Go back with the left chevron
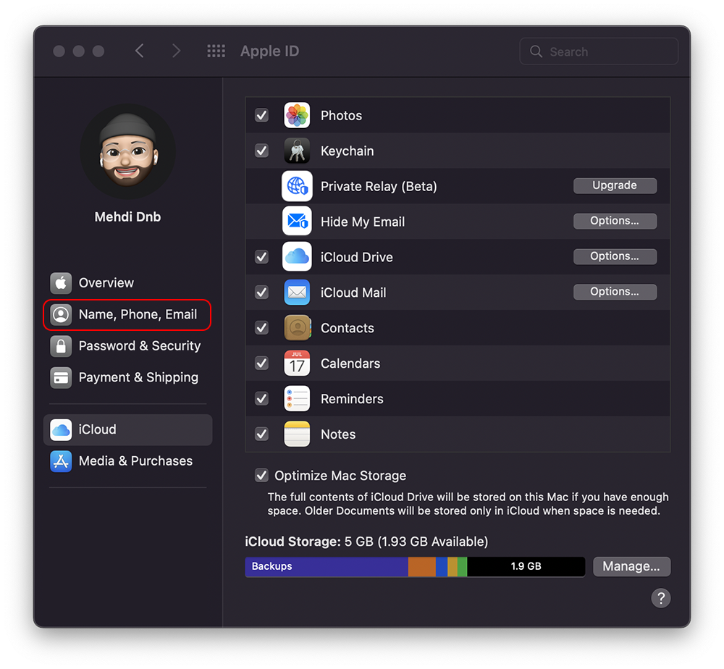 pyautogui.click(x=140, y=51)
